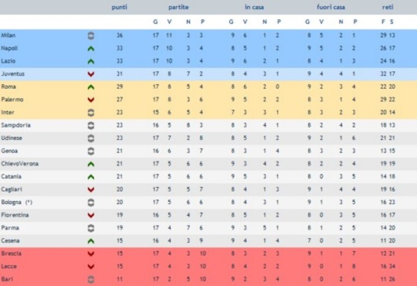
Task: Click the Bologna row team name
Action: point(11,202)
